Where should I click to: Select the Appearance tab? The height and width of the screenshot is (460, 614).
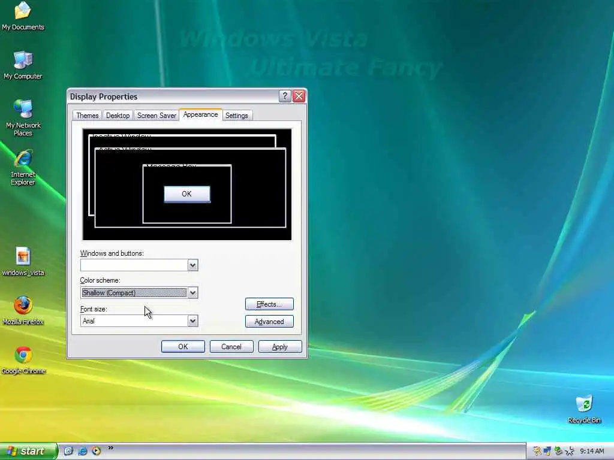(200, 114)
